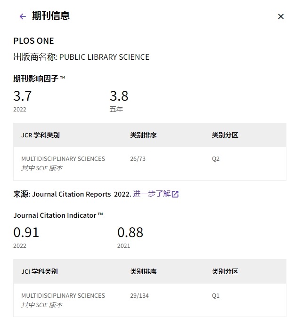The width and height of the screenshot is (302, 317).
Task: Close the journal information panel
Action: pyautogui.click(x=281, y=16)
